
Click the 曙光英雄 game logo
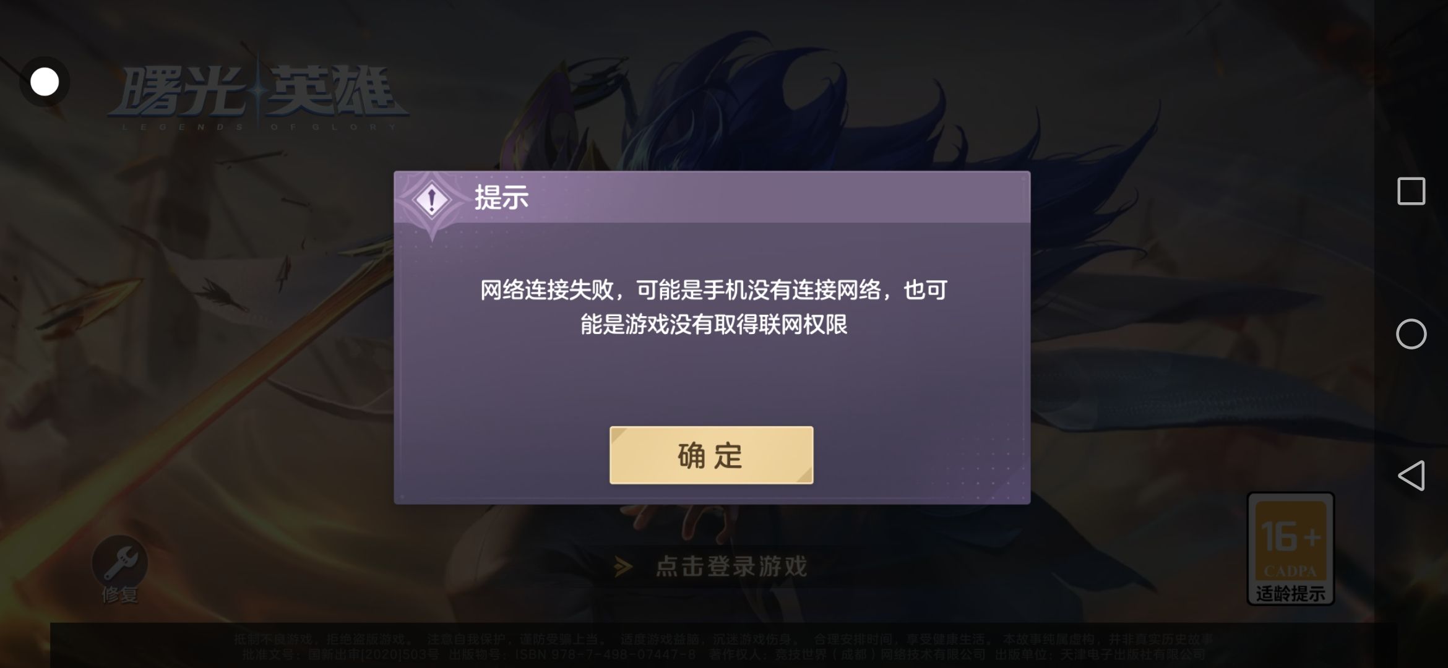click(258, 92)
